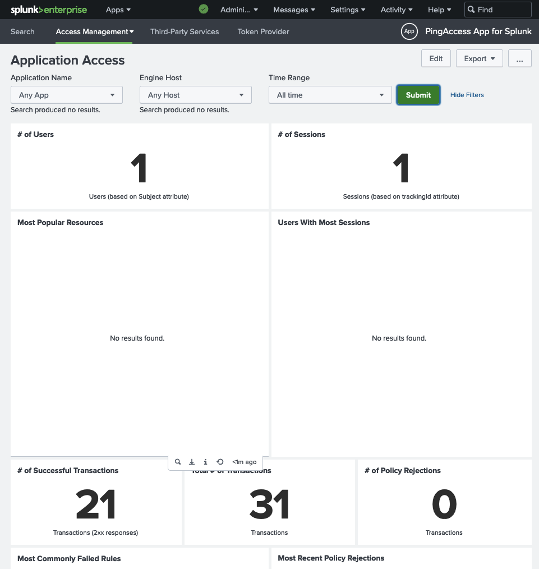Switch to the Third-Party Services tab

tap(185, 31)
